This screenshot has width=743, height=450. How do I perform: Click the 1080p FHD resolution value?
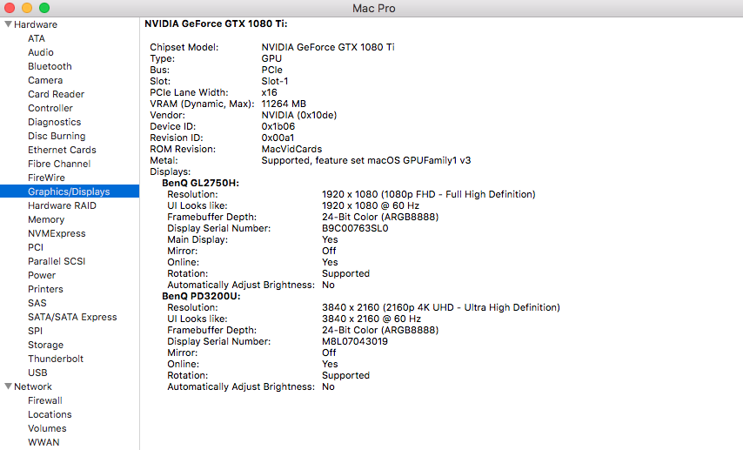[429, 194]
